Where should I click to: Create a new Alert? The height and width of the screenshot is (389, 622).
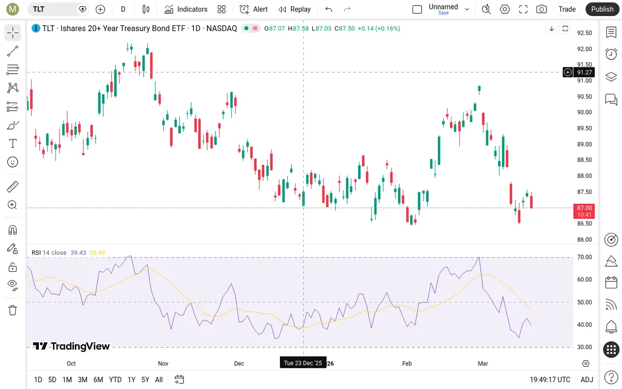[253, 9]
